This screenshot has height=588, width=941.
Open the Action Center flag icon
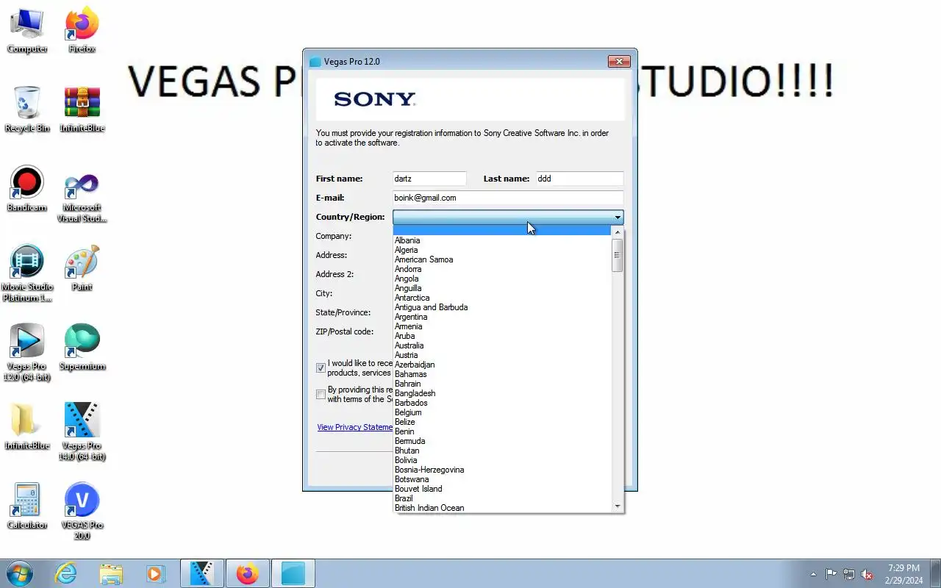point(831,574)
